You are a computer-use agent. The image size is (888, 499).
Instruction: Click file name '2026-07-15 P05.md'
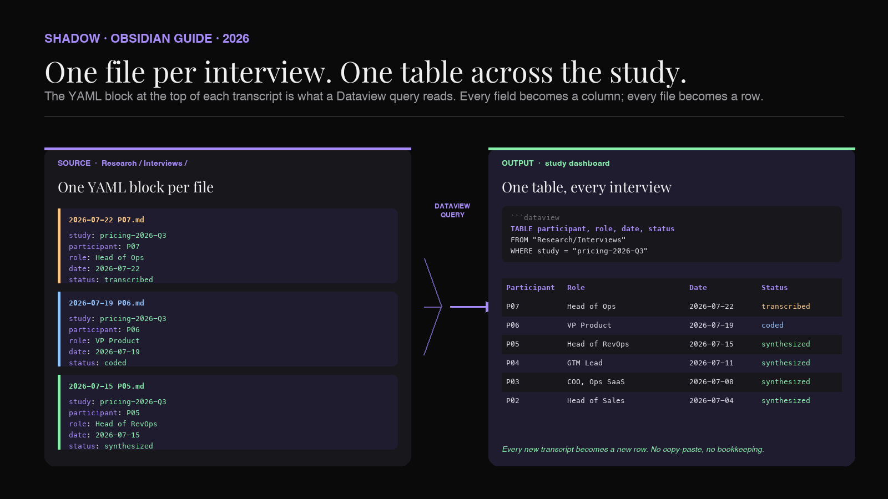(107, 386)
